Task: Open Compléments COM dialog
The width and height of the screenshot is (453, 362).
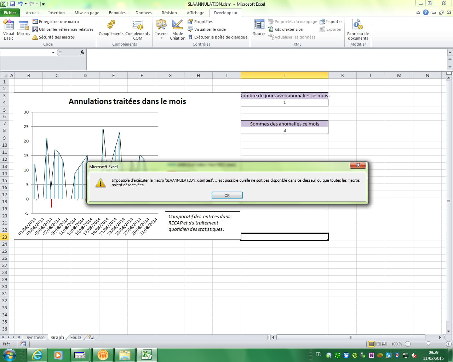Action: pos(138,30)
